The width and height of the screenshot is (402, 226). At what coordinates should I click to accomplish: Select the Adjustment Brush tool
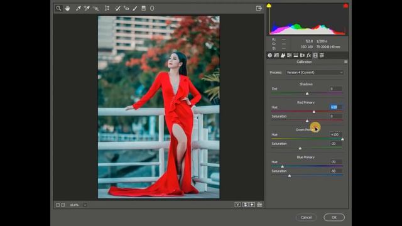click(x=135, y=8)
